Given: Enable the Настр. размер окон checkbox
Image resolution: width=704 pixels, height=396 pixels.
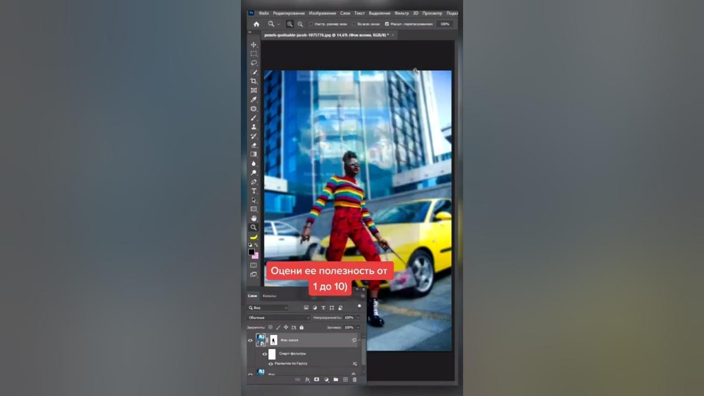Looking at the screenshot, I should click(x=311, y=24).
